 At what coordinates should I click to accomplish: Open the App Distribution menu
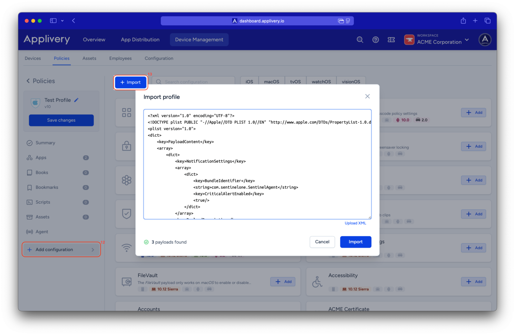tap(140, 40)
